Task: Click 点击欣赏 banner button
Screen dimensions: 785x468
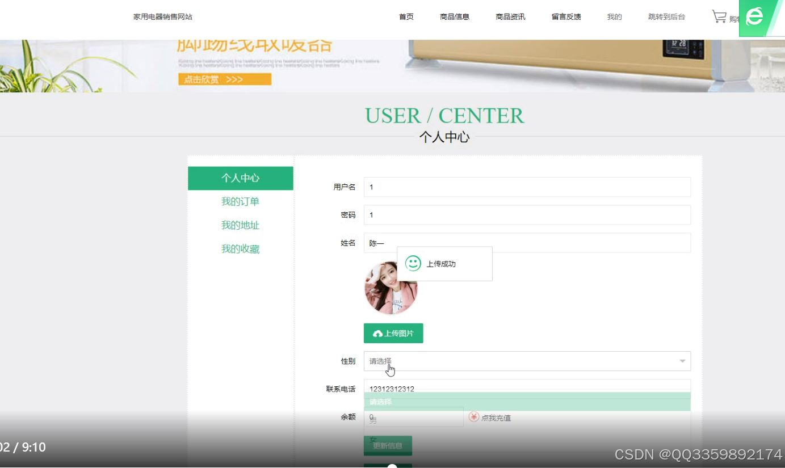Action: [x=225, y=79]
